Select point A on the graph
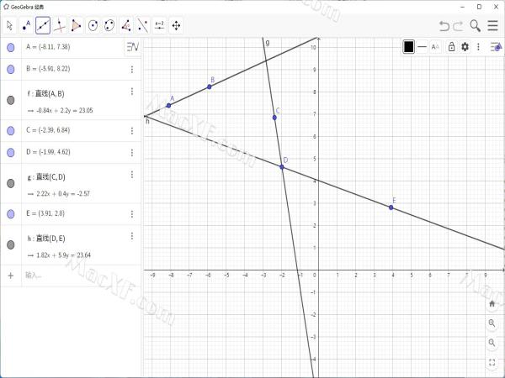 coord(168,106)
